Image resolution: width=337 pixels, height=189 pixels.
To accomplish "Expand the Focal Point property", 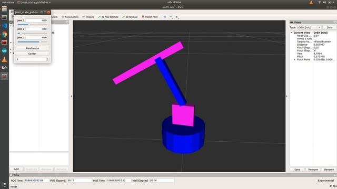I will pyautogui.click(x=295, y=59).
